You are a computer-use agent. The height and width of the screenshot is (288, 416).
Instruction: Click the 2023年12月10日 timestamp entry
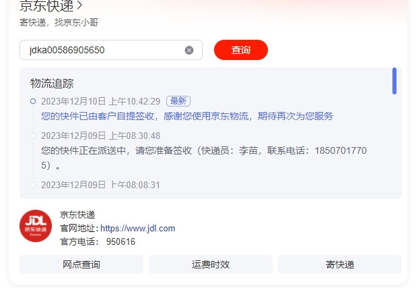click(x=100, y=101)
